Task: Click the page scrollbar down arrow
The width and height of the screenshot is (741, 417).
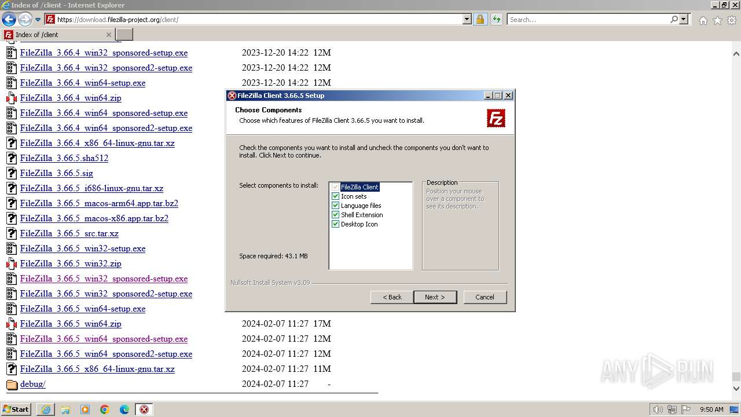Action: [736, 389]
